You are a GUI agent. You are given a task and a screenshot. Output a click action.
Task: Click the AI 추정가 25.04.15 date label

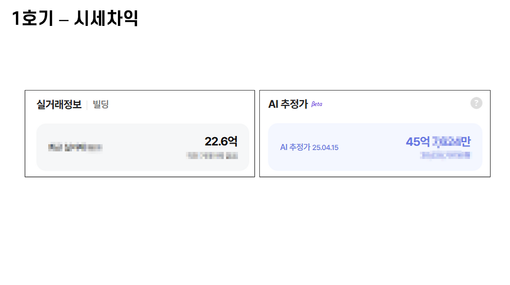click(x=310, y=147)
